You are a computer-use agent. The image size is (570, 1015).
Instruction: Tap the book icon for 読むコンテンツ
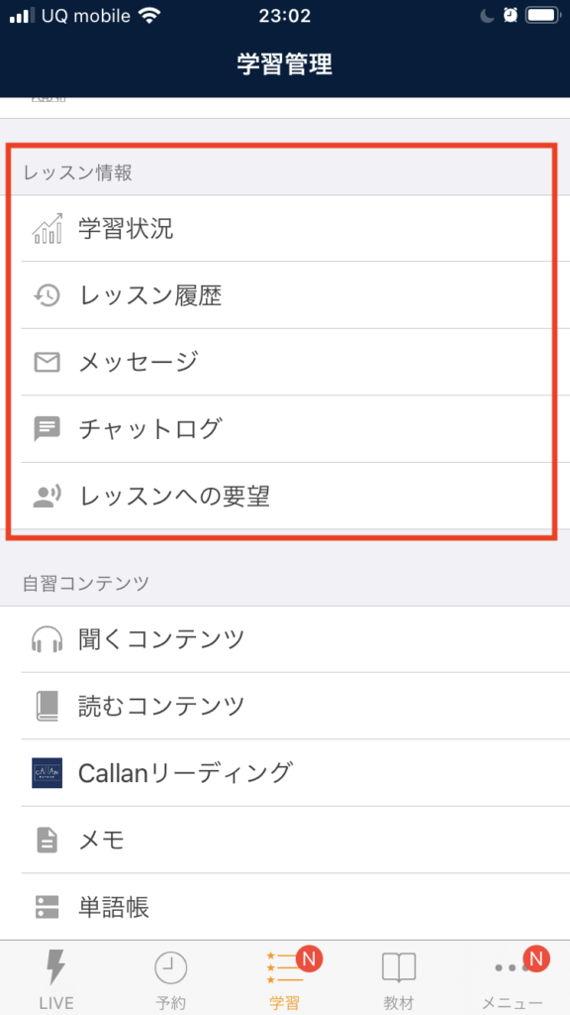click(x=47, y=706)
